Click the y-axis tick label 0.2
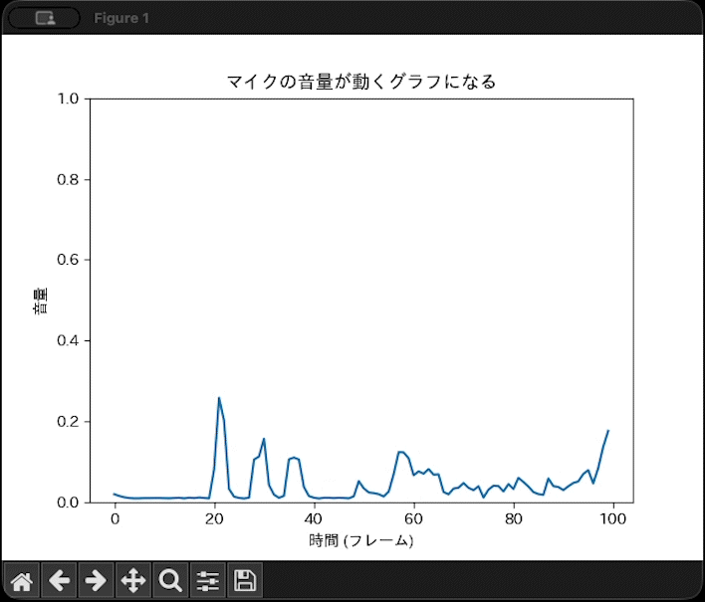This screenshot has width=705, height=602. pyautogui.click(x=68, y=422)
